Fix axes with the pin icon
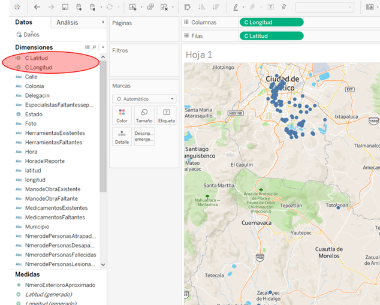The height and width of the screenshot is (305, 380). (284, 7)
